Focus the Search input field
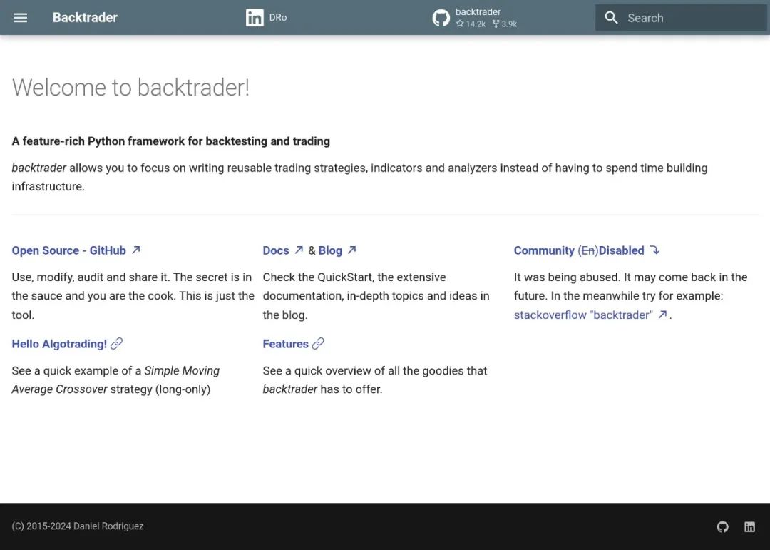The height and width of the screenshot is (550, 770). click(x=681, y=18)
